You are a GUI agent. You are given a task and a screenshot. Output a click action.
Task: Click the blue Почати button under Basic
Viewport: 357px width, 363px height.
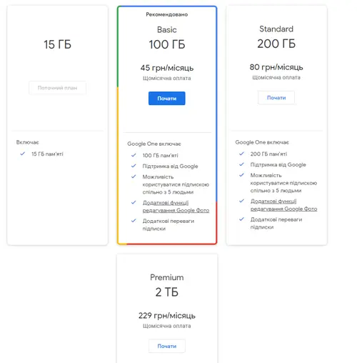[x=166, y=99]
